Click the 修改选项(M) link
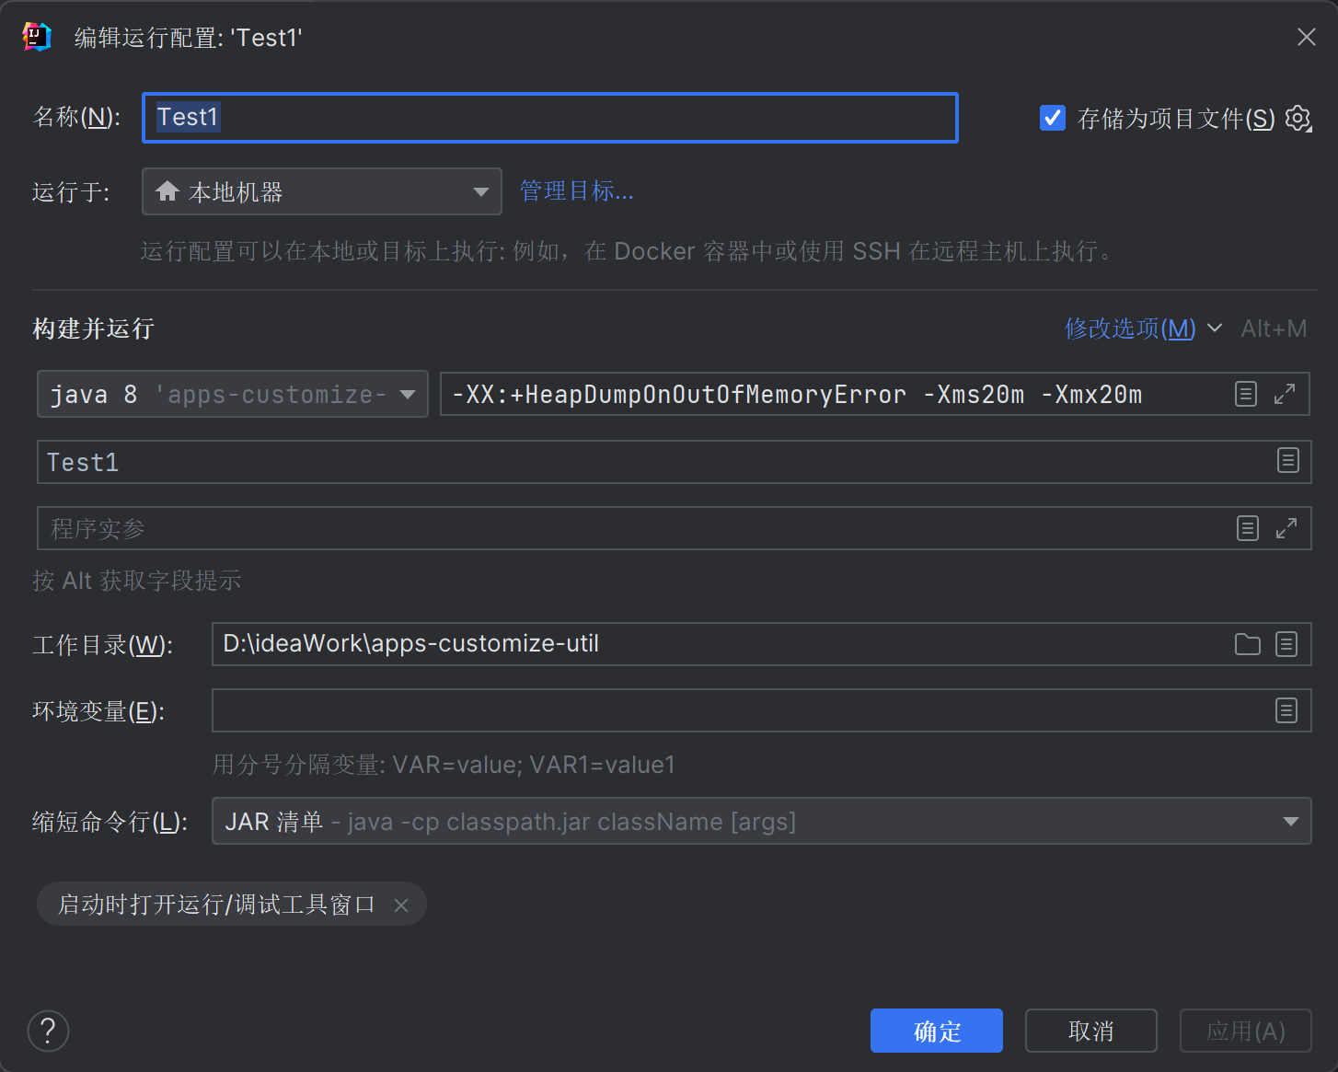Viewport: 1338px width, 1072px height. click(x=1130, y=329)
